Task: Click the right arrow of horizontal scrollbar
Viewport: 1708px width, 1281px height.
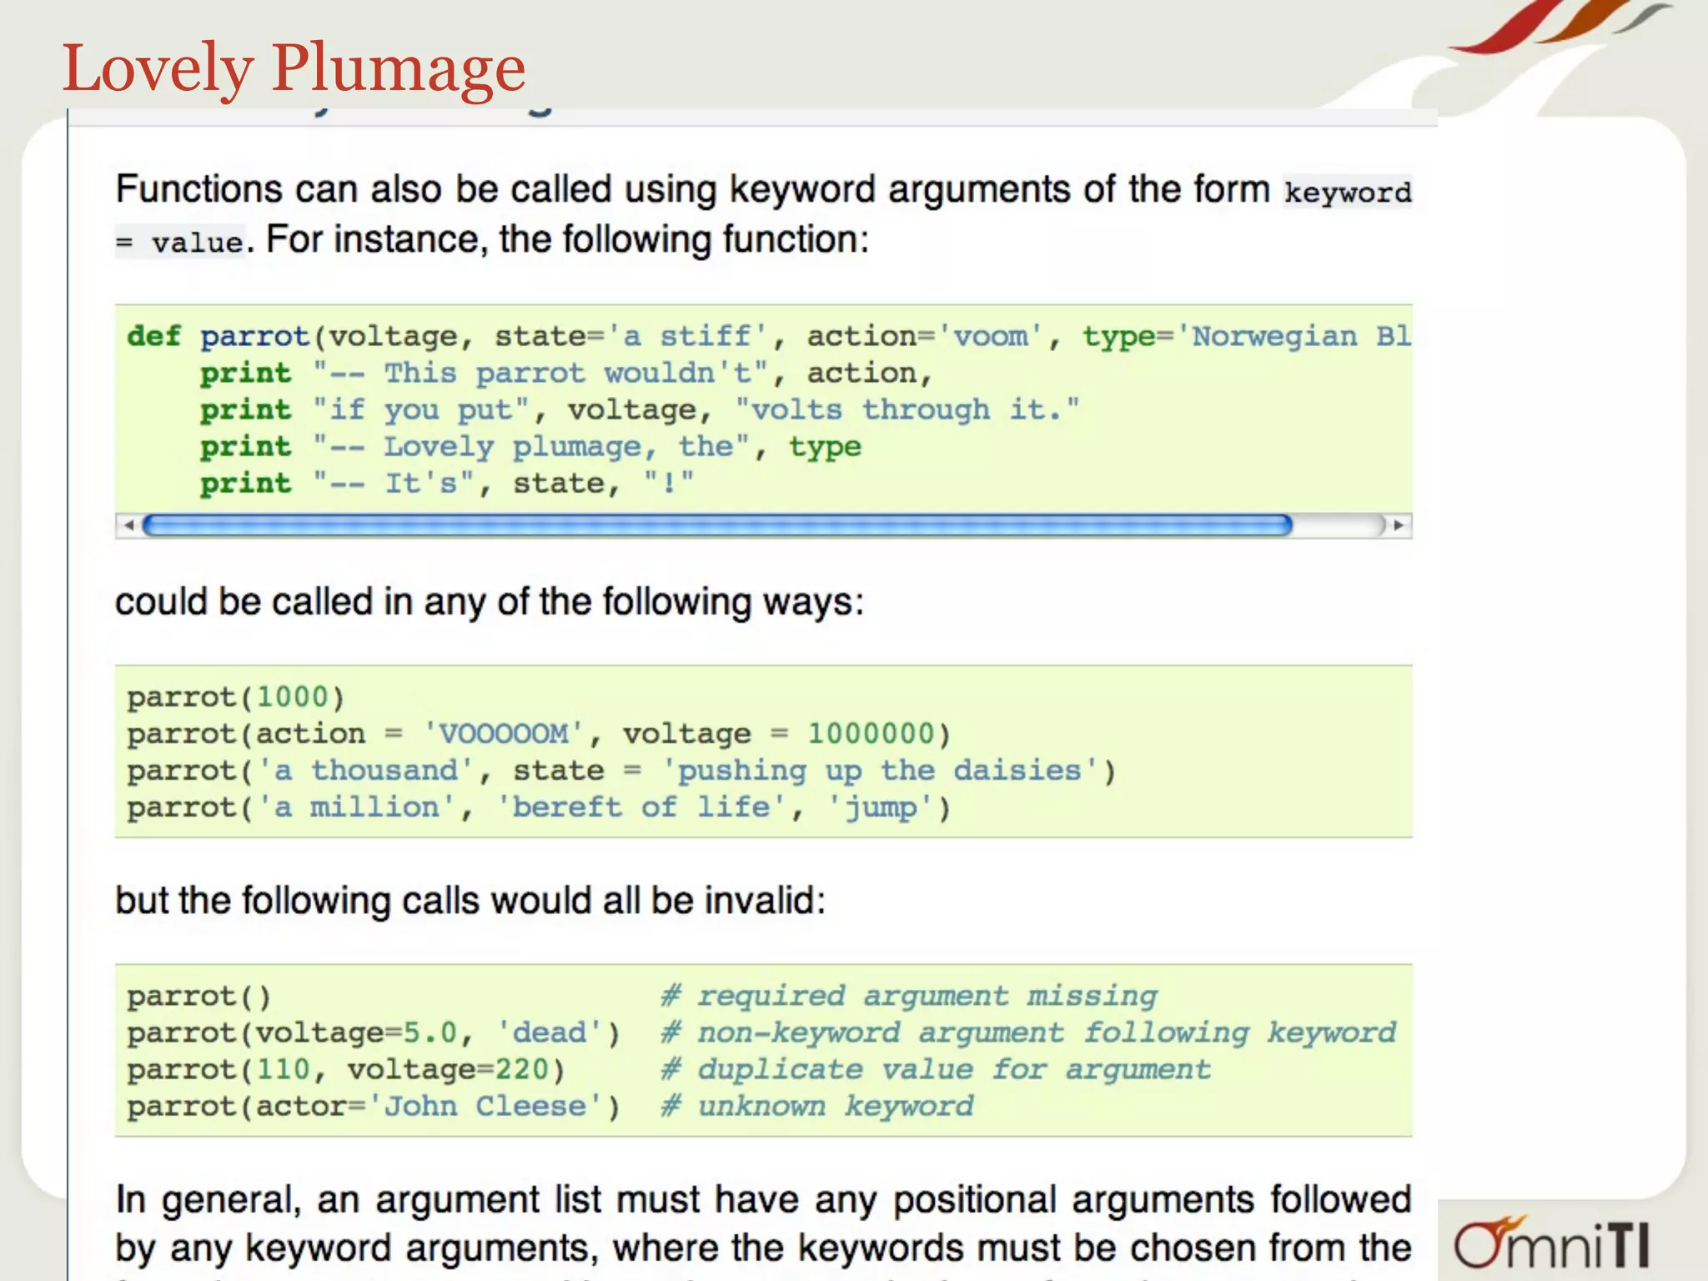Action: pos(1399,525)
